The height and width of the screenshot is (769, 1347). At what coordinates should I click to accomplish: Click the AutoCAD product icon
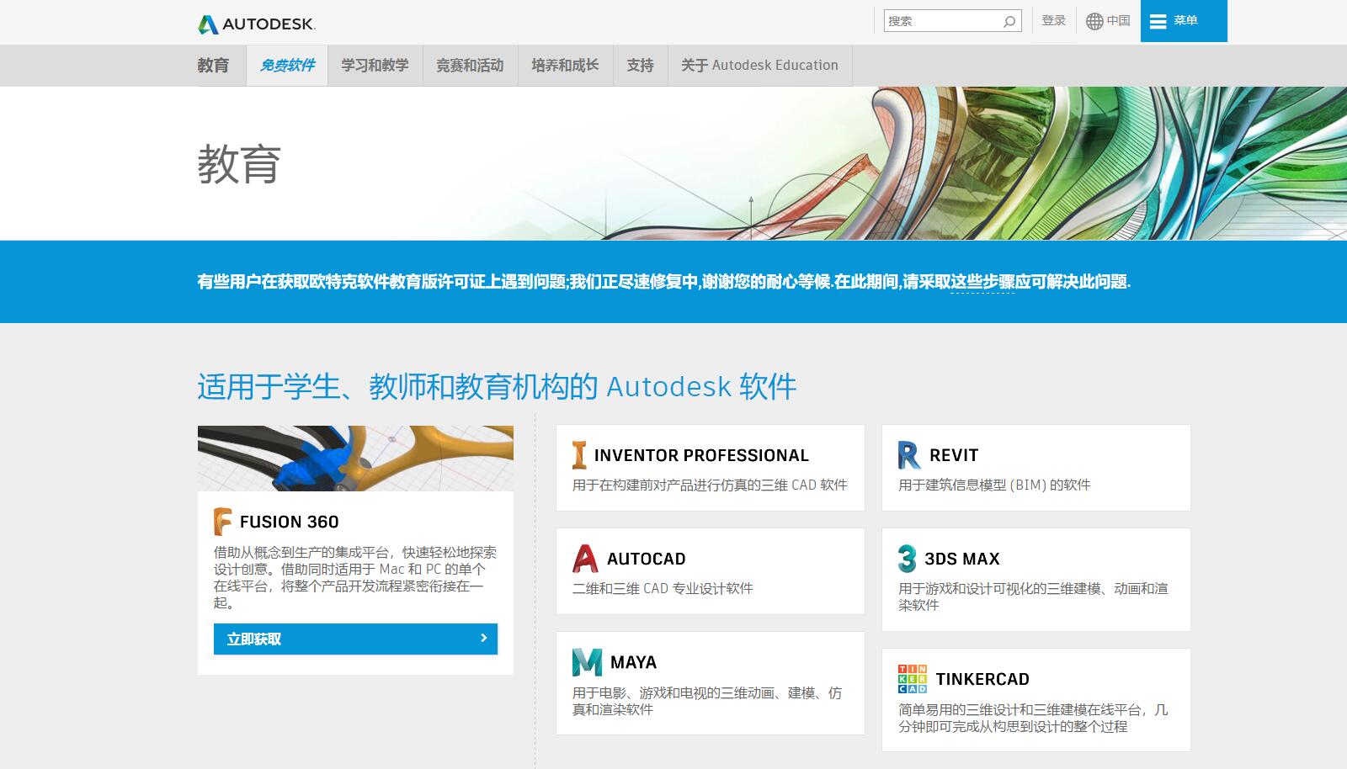(585, 559)
